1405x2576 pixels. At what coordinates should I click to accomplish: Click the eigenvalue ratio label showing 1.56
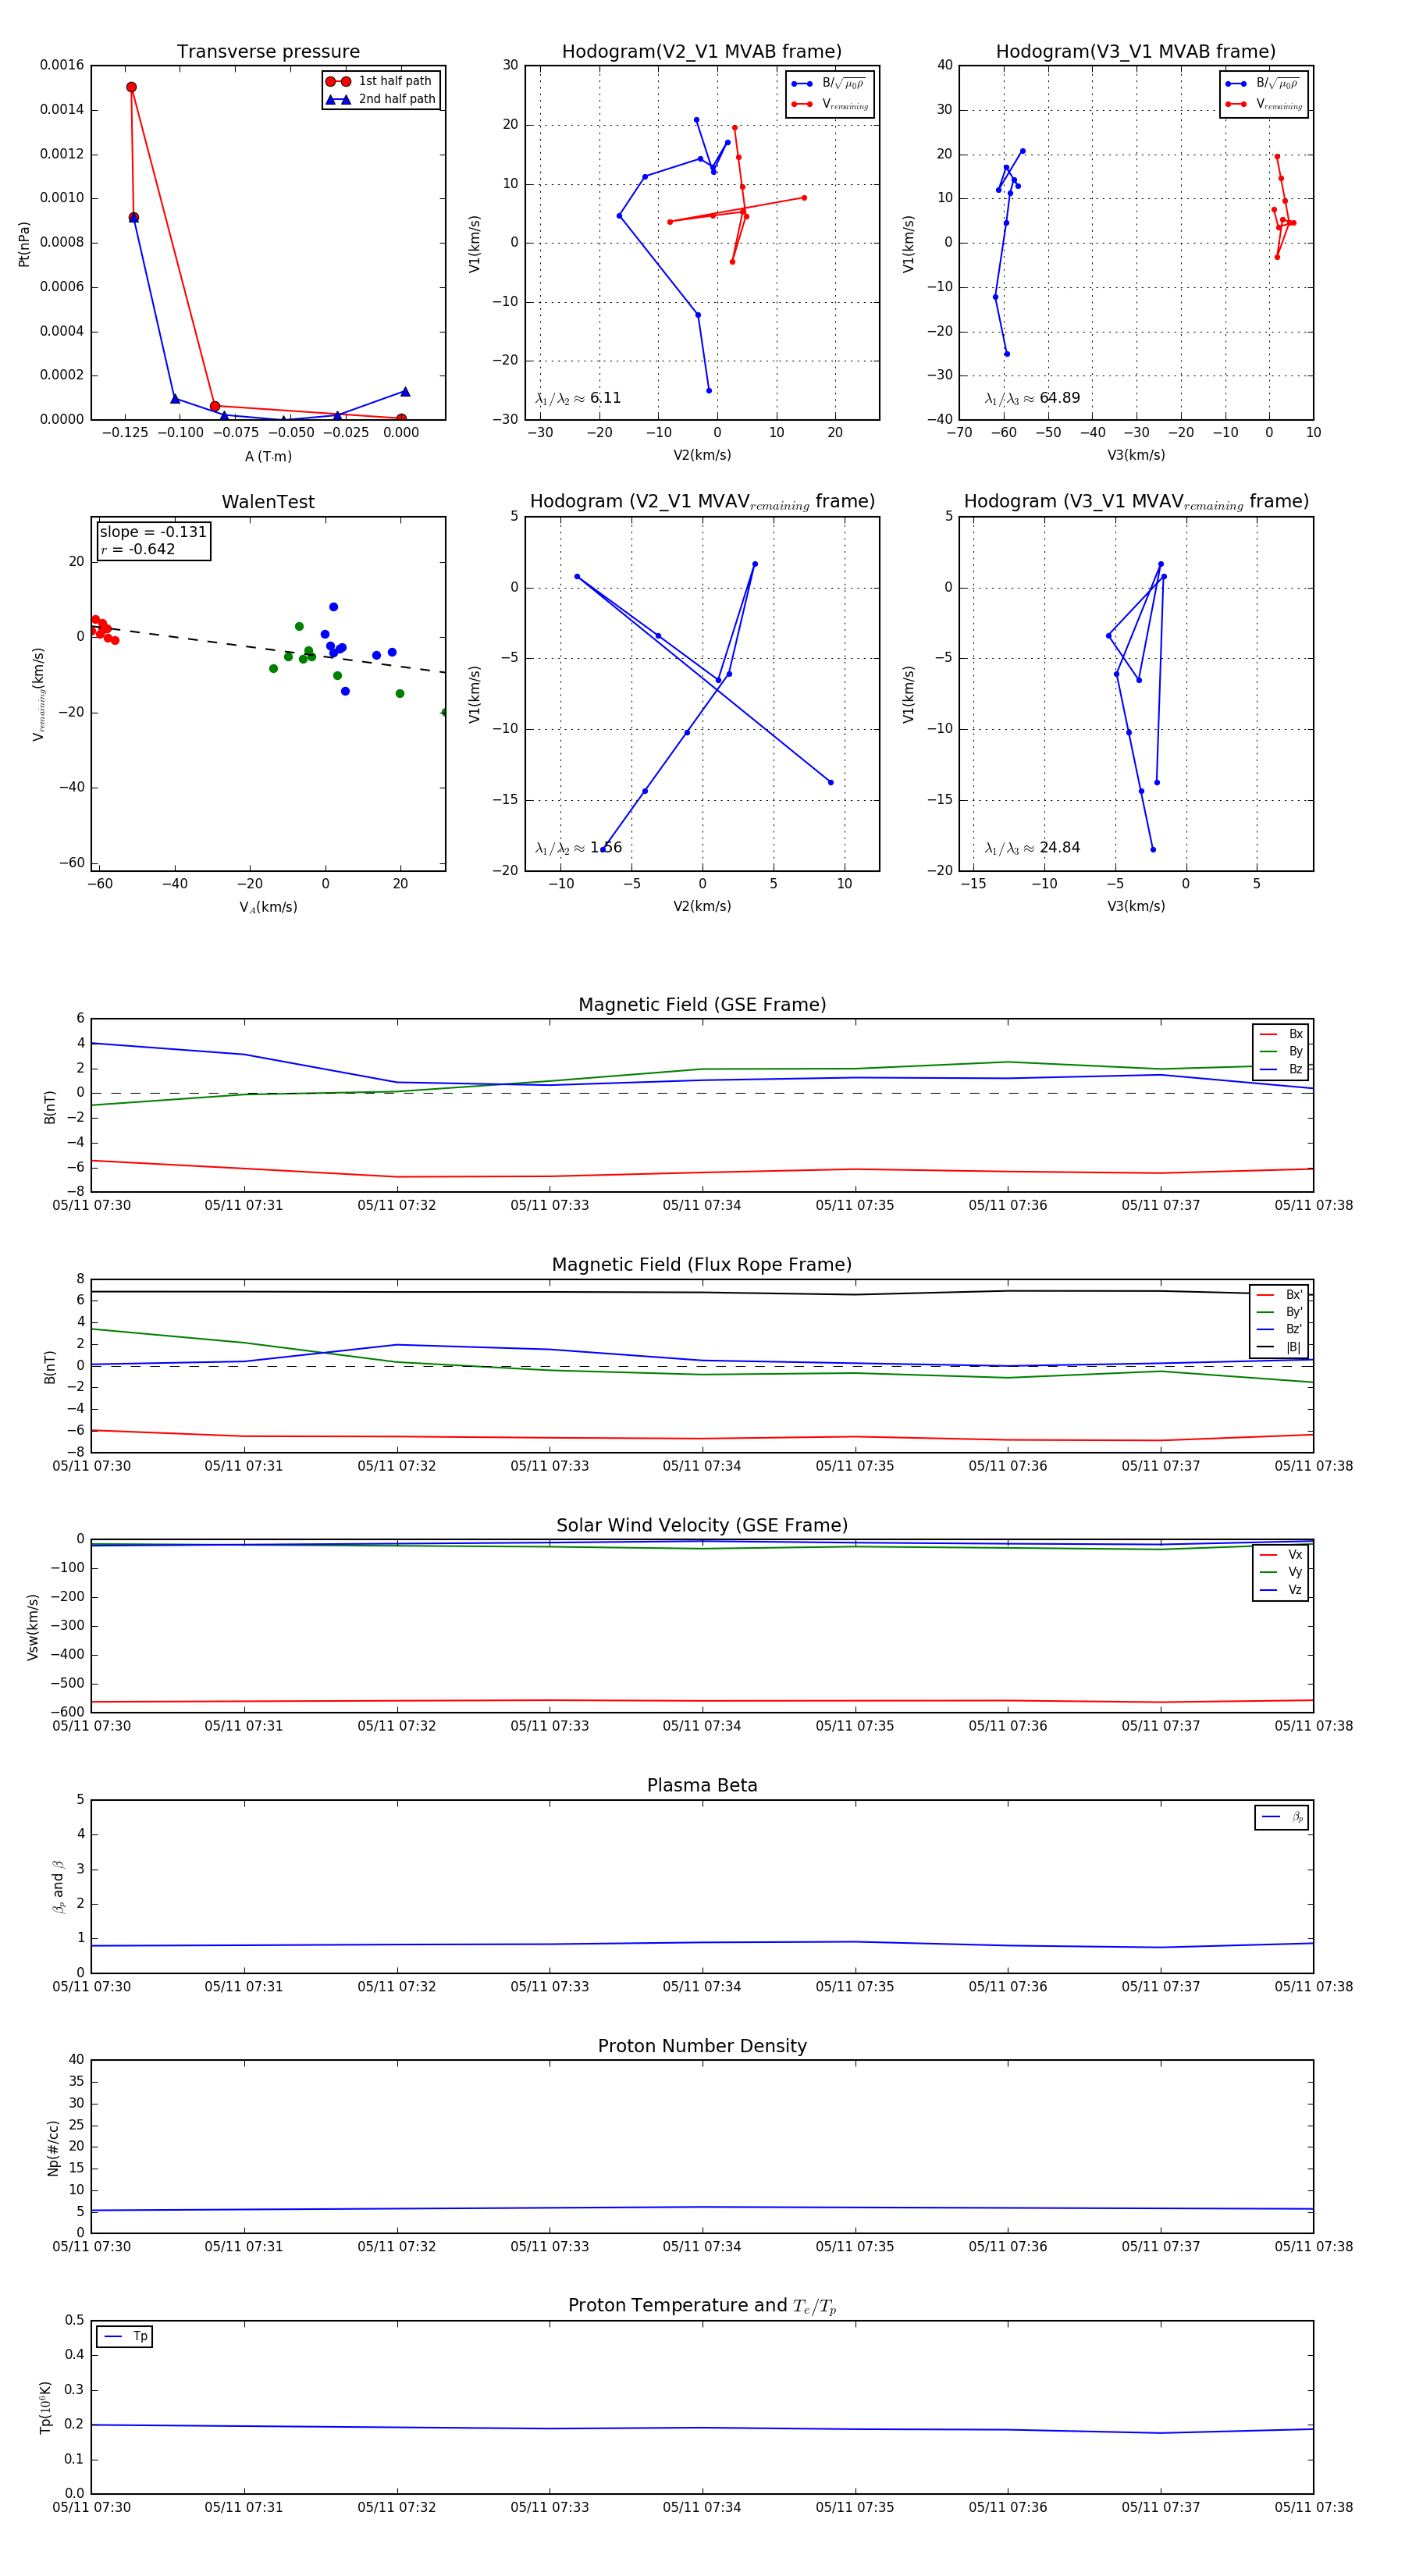[578, 848]
